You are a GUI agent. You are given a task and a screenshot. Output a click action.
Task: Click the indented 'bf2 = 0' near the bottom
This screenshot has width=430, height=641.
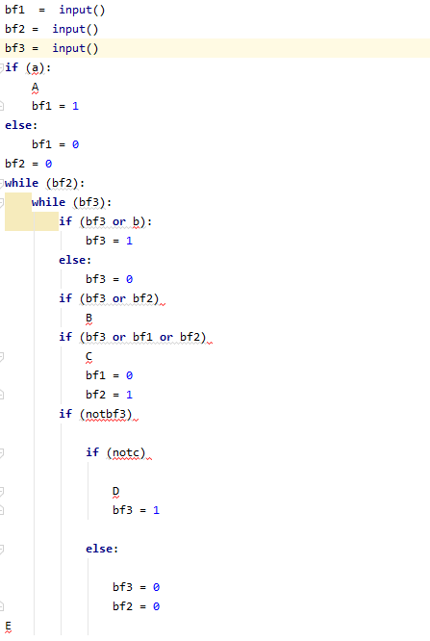(136, 605)
